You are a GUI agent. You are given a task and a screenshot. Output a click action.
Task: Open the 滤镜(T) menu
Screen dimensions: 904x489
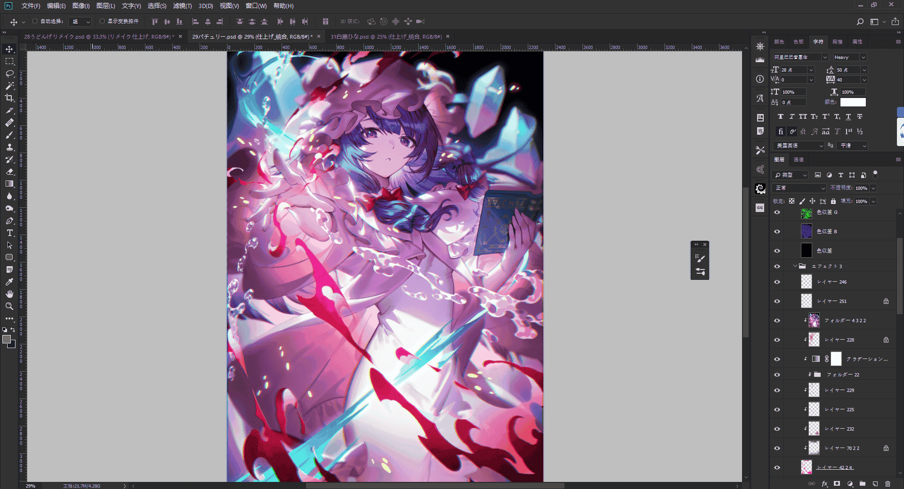click(182, 6)
